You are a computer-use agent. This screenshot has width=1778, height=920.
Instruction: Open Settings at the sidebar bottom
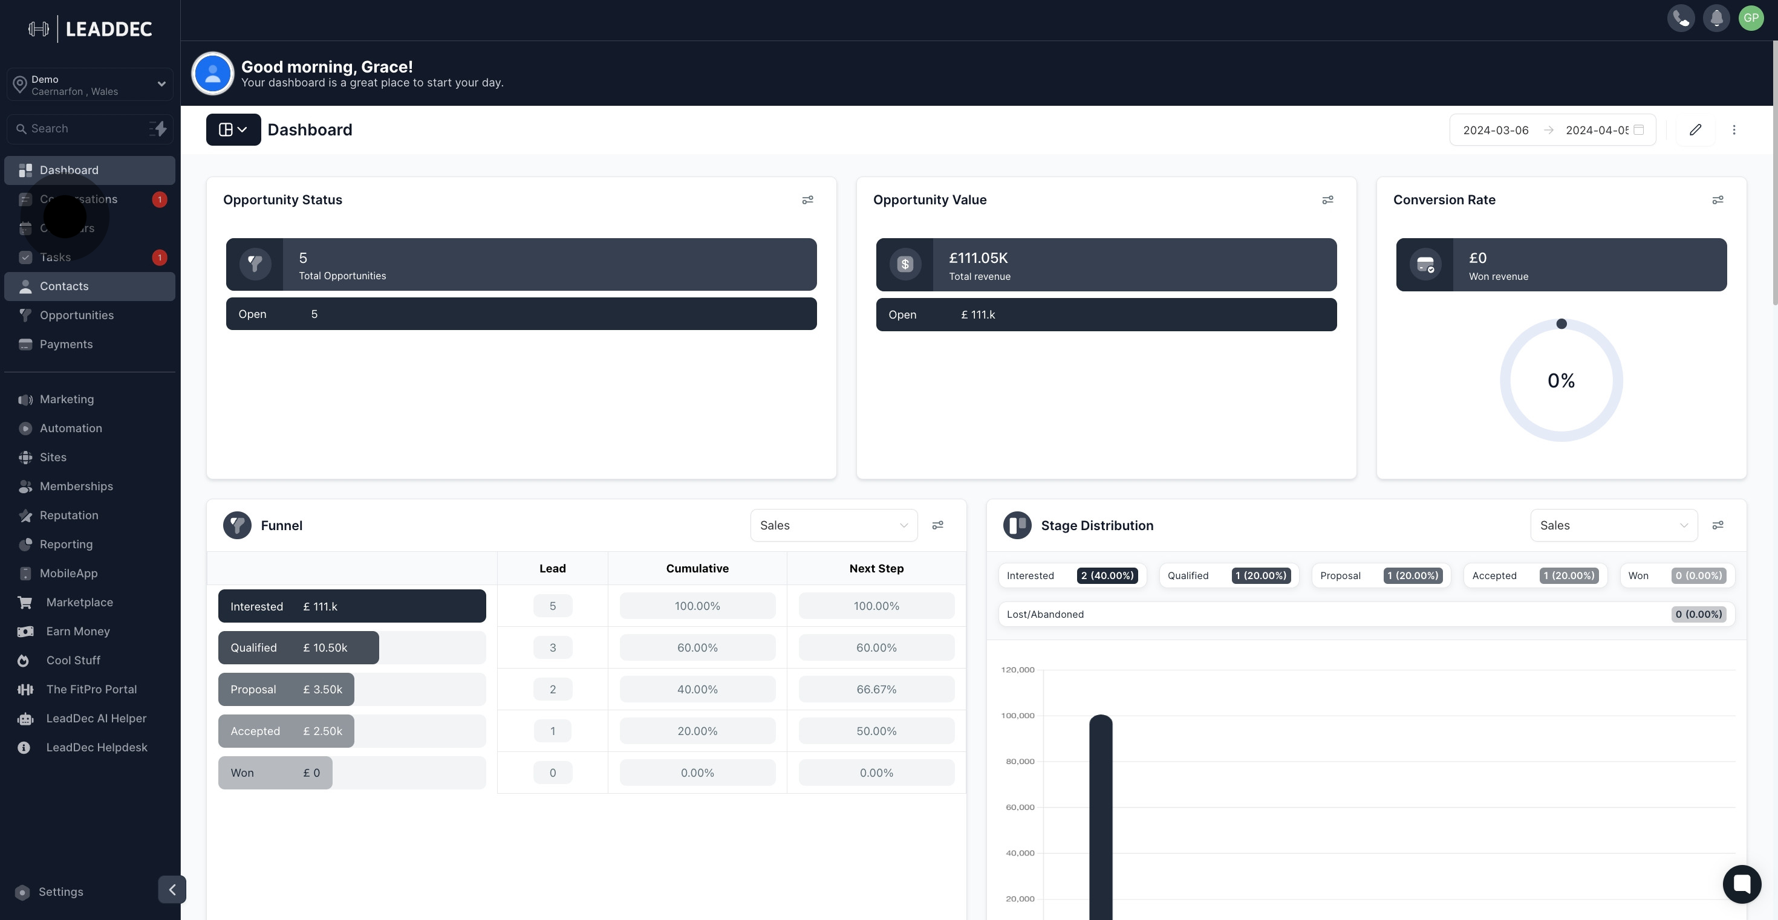[x=60, y=892]
